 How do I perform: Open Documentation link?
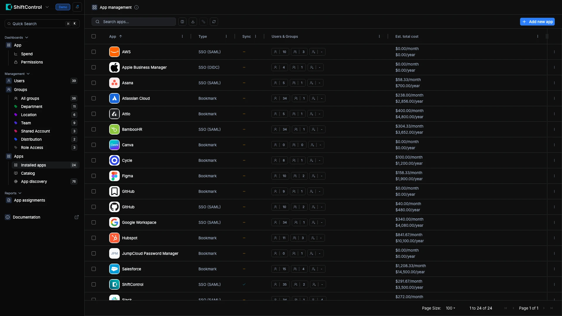[42, 217]
